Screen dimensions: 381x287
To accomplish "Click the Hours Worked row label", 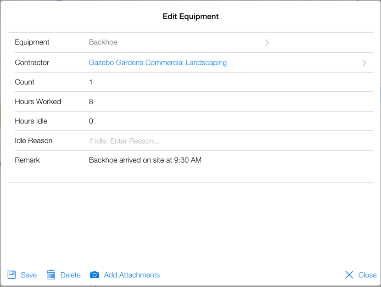I will 38,101.
